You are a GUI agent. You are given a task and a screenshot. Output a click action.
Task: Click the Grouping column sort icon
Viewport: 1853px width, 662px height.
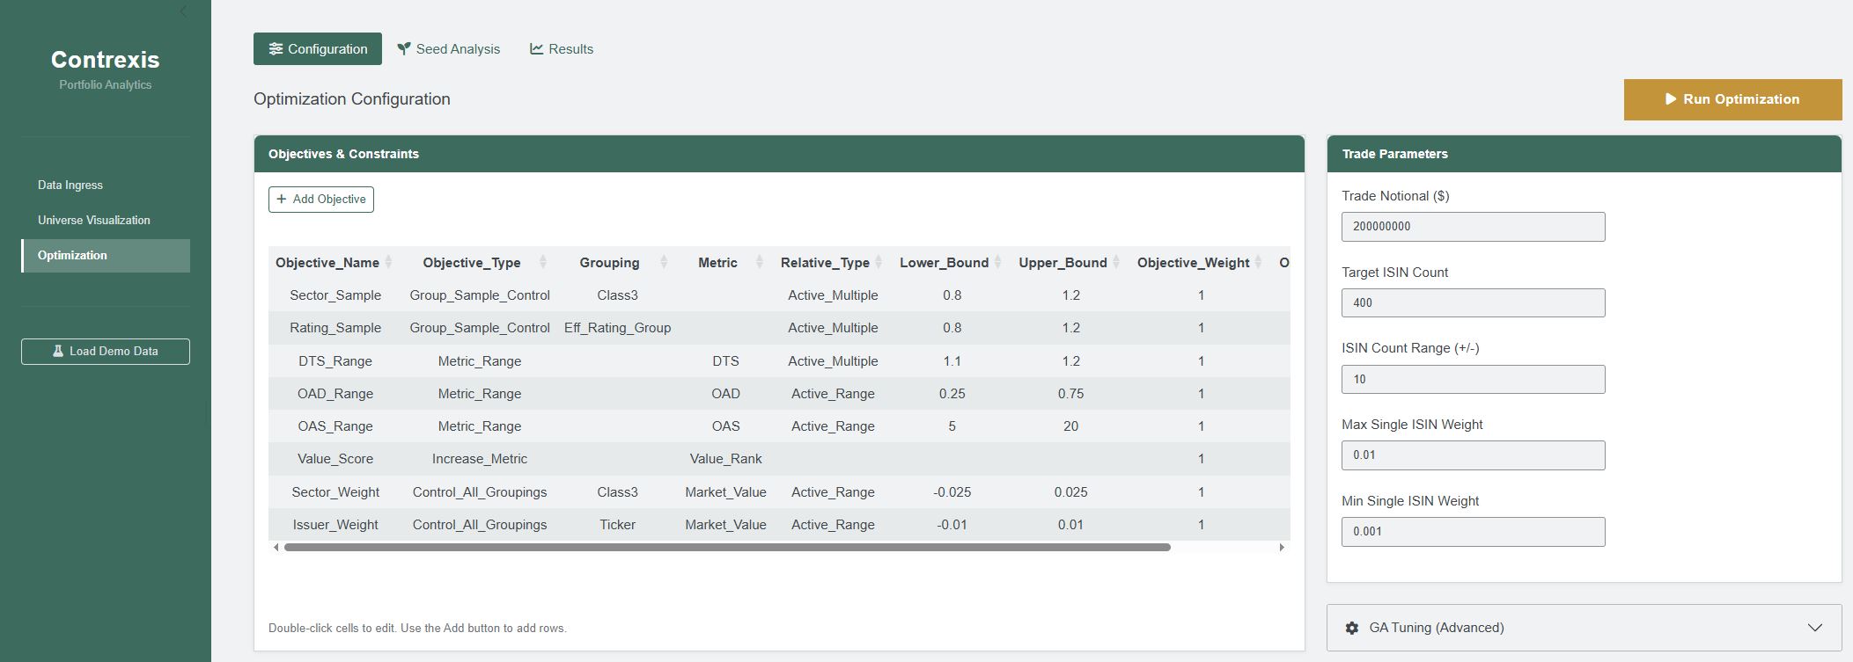tap(664, 263)
